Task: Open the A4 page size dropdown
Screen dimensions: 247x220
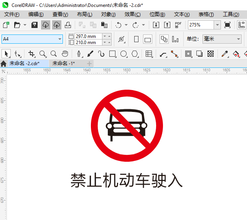Action: [60, 39]
